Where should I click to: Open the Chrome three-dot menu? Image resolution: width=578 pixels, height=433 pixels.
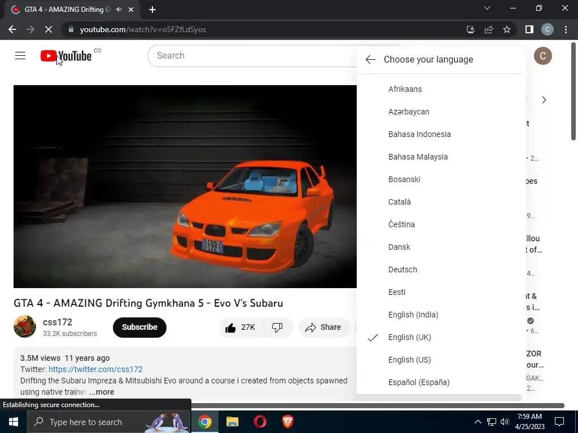(x=566, y=29)
